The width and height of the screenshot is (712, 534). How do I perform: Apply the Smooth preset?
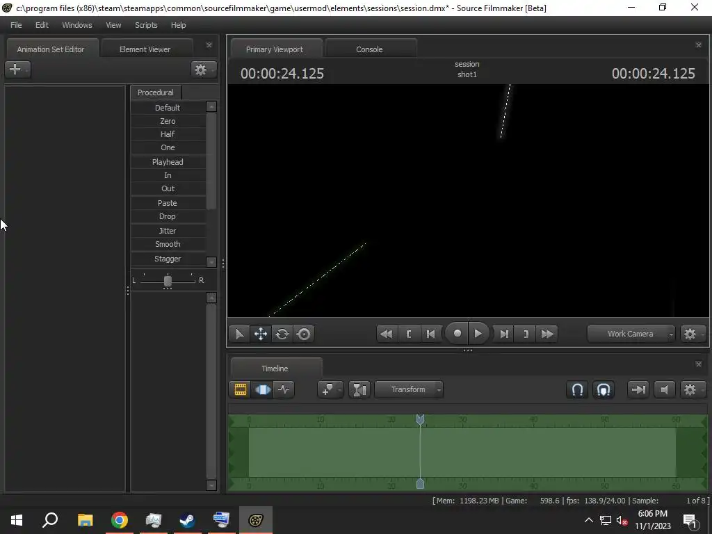(x=168, y=244)
